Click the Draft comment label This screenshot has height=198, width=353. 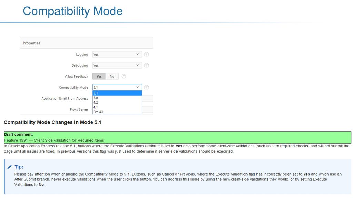click(19, 134)
